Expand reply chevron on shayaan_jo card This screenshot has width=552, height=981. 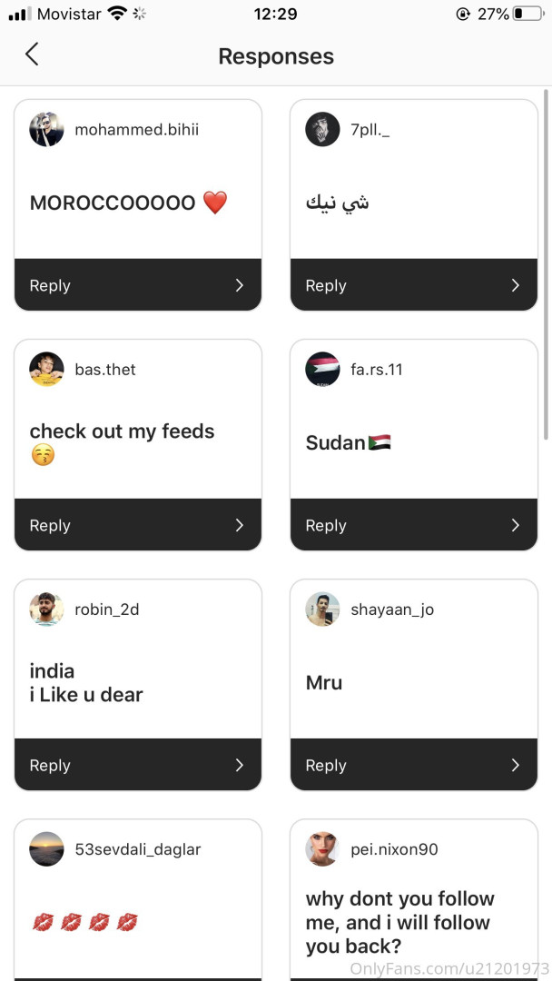515,765
